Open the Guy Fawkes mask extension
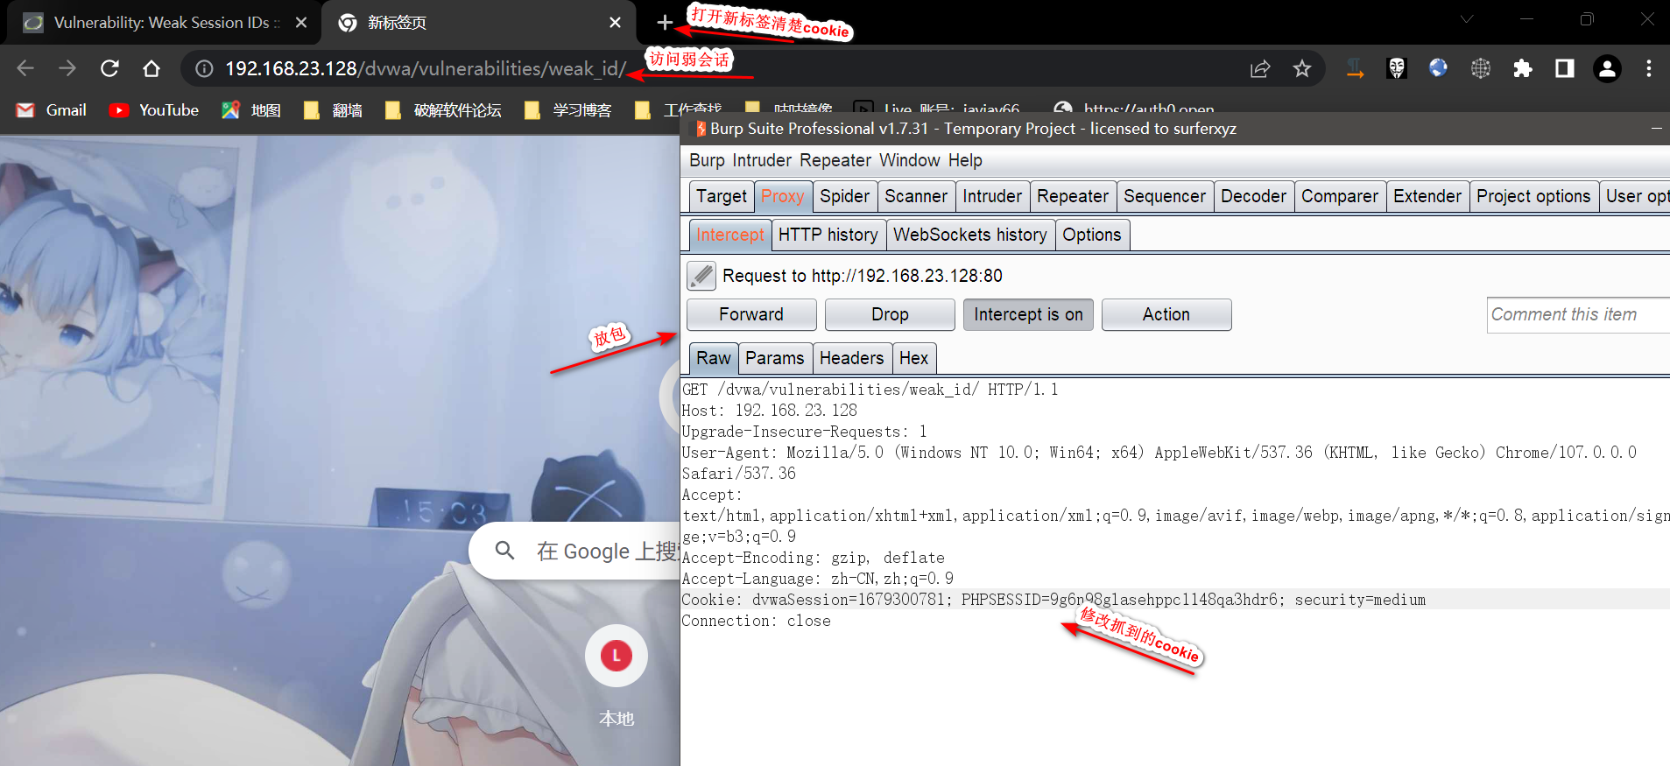The width and height of the screenshot is (1670, 766). click(x=1397, y=68)
